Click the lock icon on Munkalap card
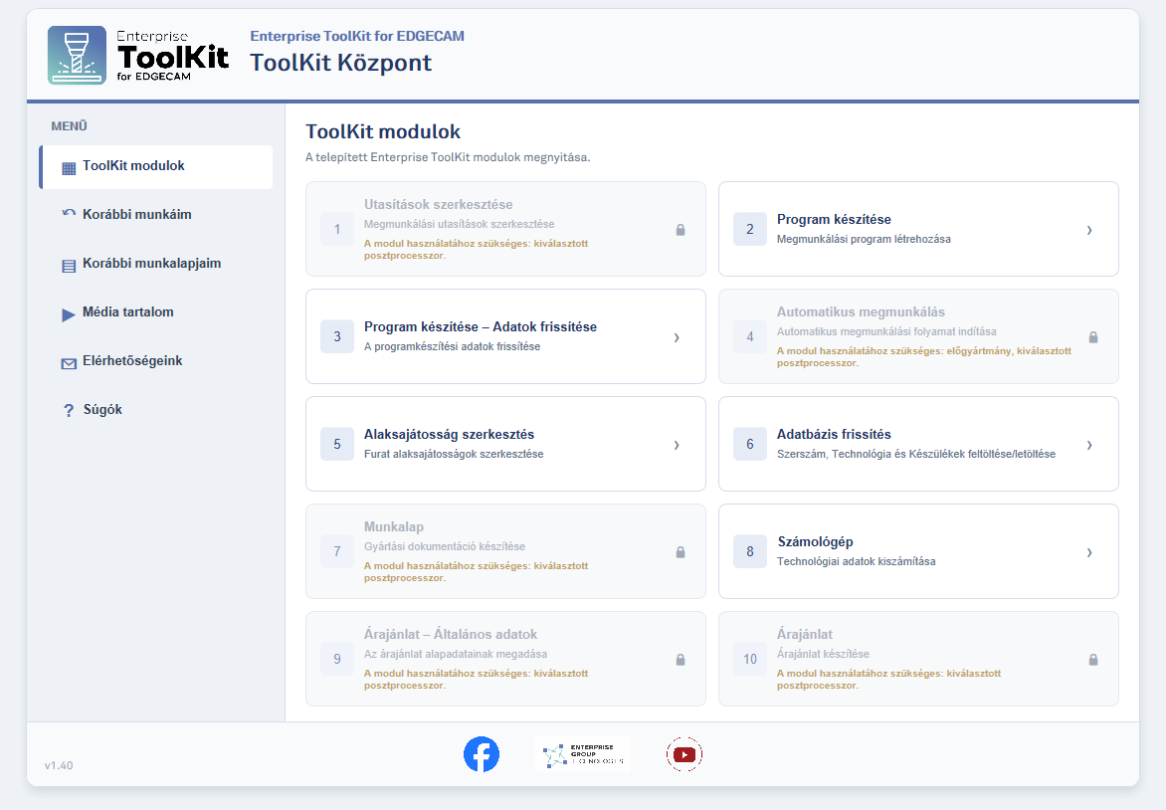This screenshot has height=810, width=1166. point(680,552)
